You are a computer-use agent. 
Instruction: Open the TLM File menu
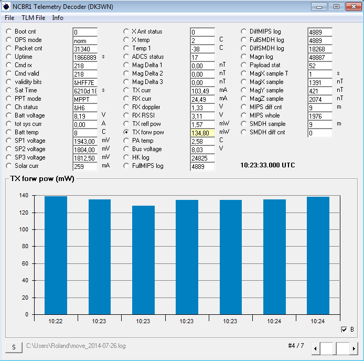click(33, 18)
